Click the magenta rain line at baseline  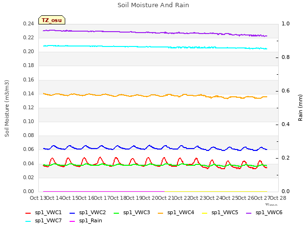[x=104, y=191]
